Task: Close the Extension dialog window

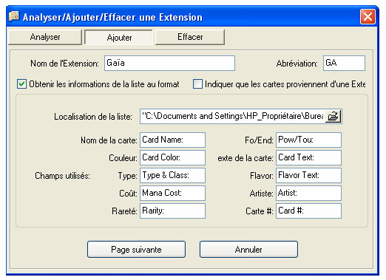Action: point(368,17)
